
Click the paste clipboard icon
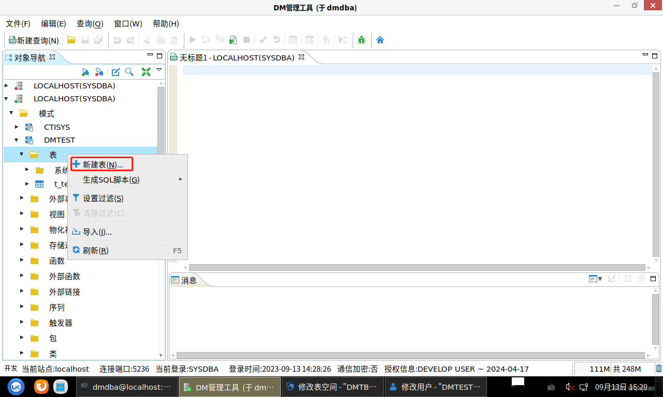coord(175,40)
